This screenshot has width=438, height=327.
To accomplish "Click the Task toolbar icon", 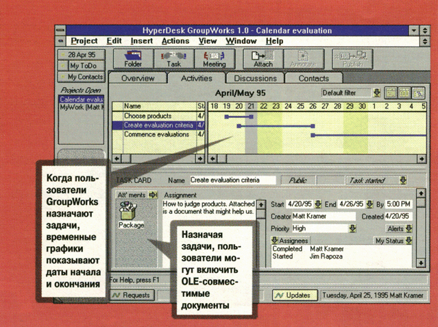I will (173, 58).
